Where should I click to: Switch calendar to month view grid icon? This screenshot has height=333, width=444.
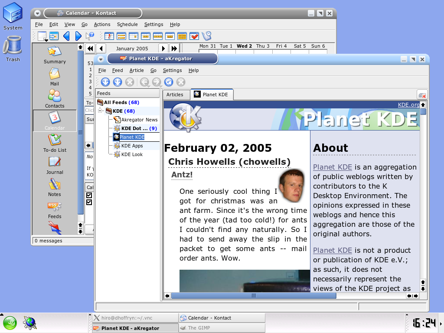[x=182, y=36]
